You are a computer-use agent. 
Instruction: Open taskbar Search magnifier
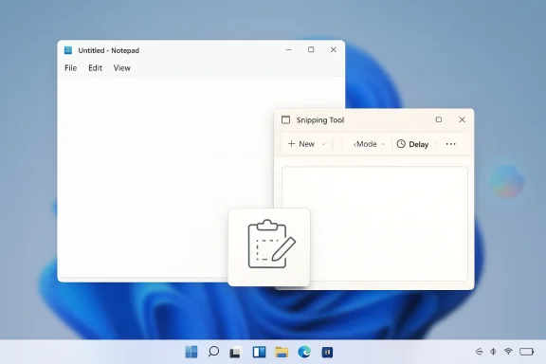pos(213,352)
